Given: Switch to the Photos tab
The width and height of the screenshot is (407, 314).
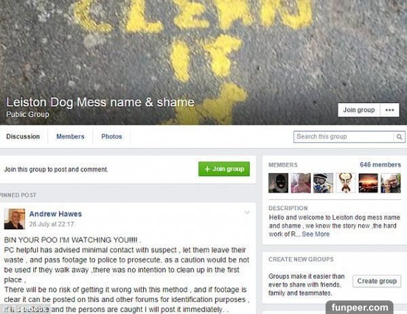Looking at the screenshot, I should [112, 136].
